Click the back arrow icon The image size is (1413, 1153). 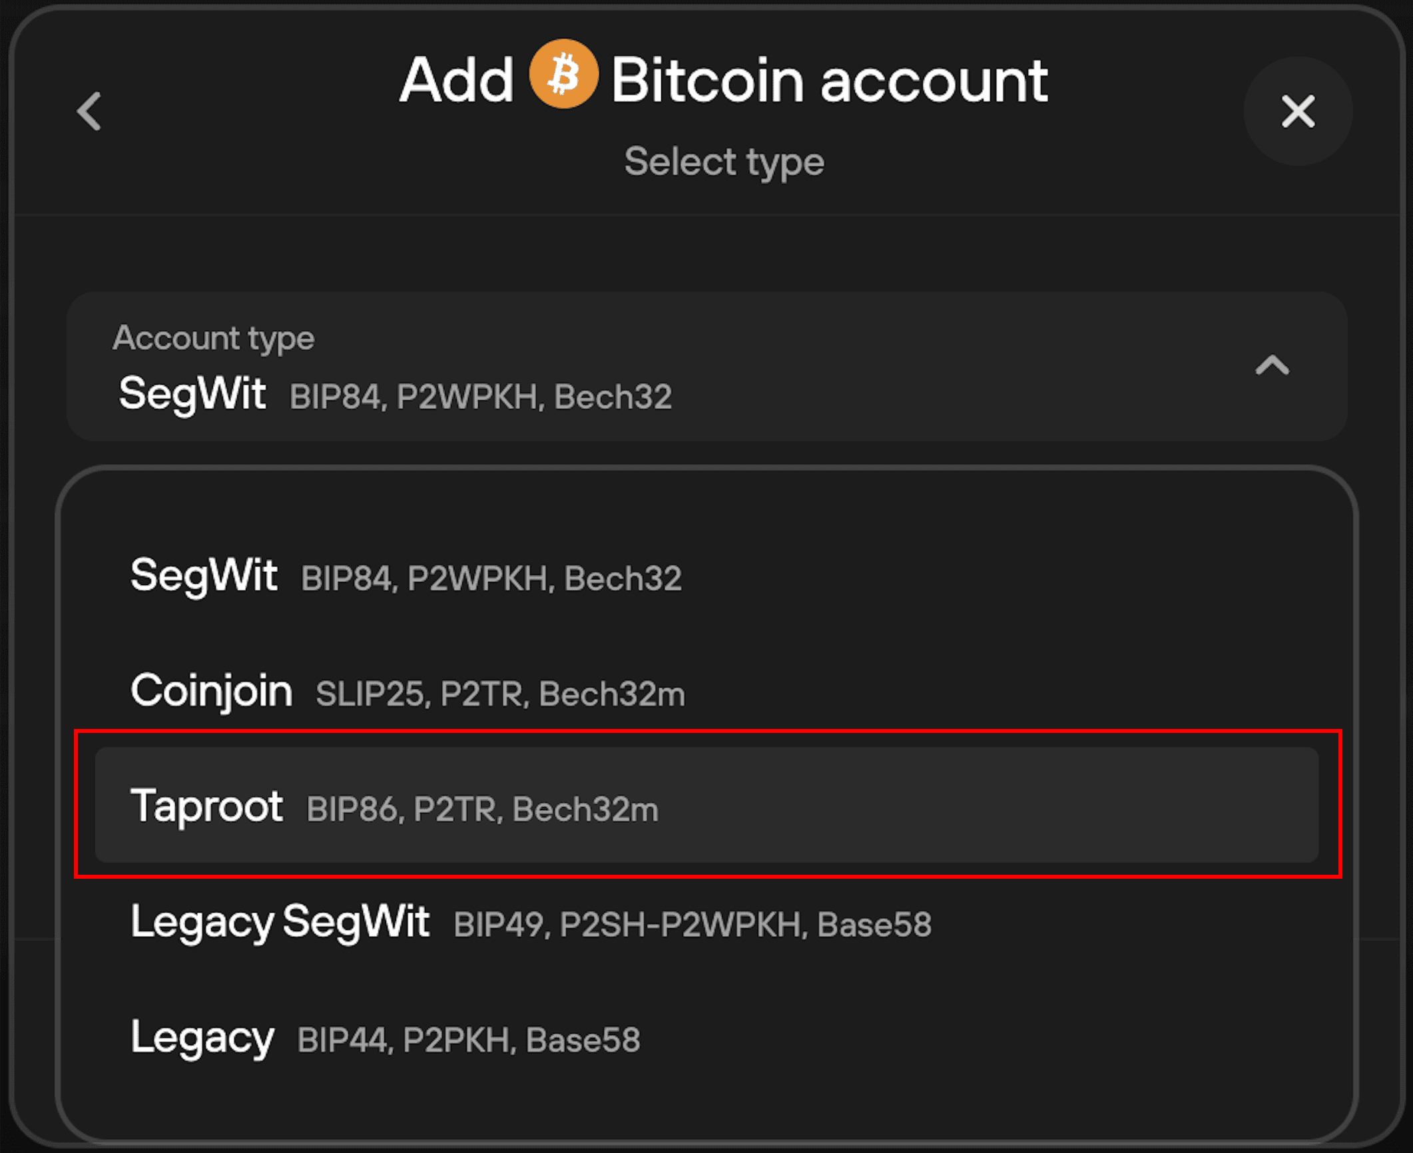89,111
